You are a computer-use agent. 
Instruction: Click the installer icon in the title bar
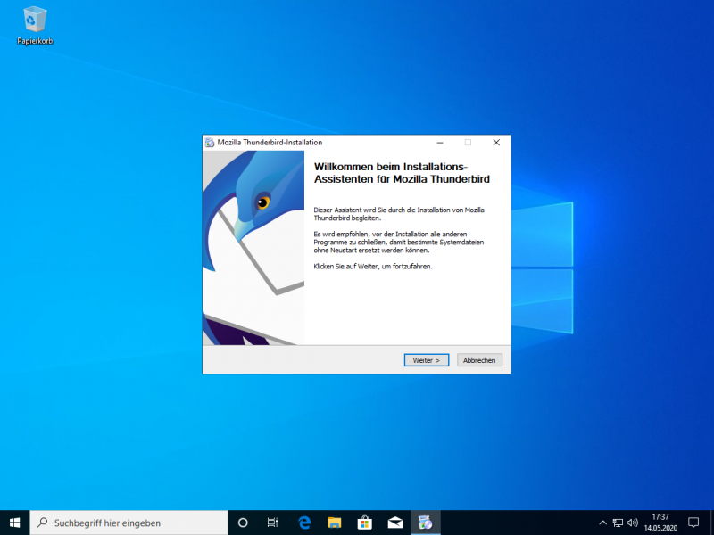210,143
